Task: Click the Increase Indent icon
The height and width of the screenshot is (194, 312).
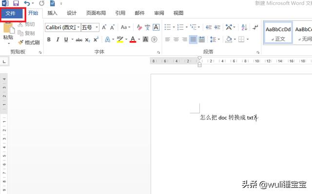Action: click(217, 27)
